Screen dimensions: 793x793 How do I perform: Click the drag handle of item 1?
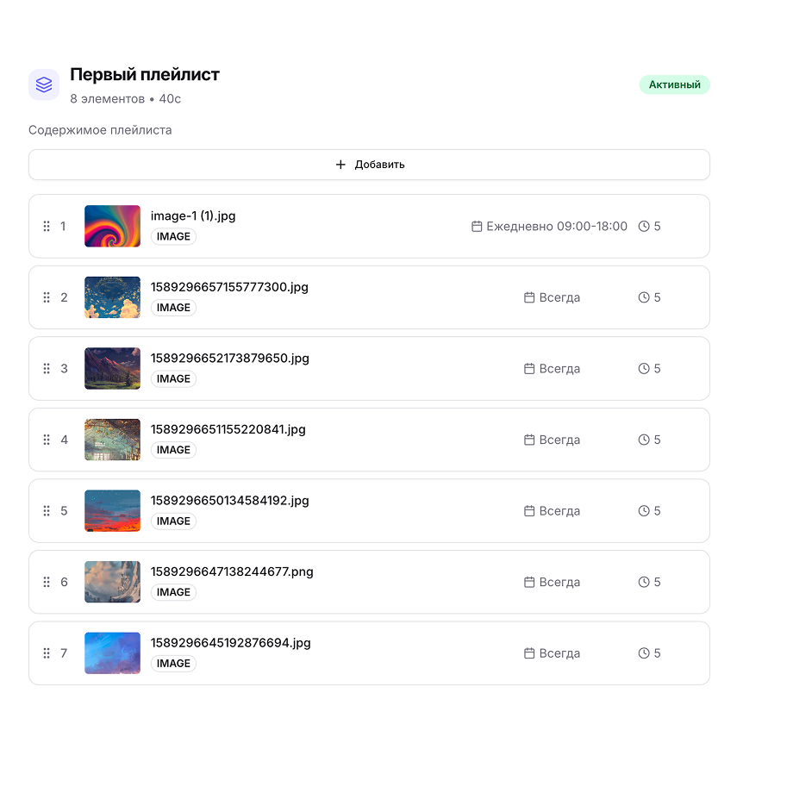[47, 227]
